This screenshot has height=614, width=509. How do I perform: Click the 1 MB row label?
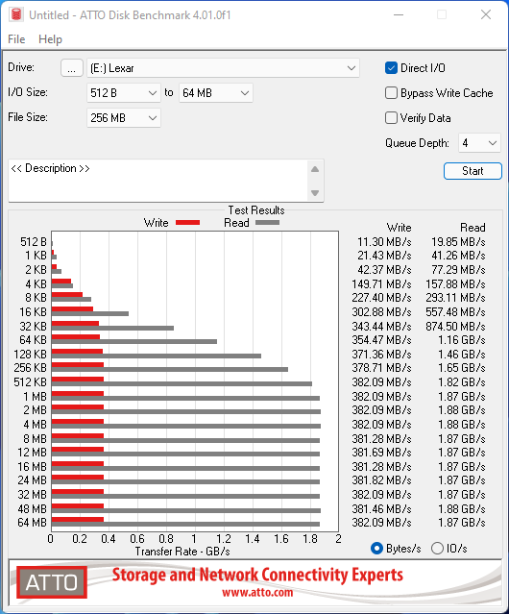(x=35, y=397)
